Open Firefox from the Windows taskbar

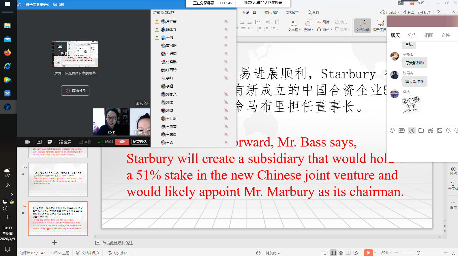click(x=7, y=53)
